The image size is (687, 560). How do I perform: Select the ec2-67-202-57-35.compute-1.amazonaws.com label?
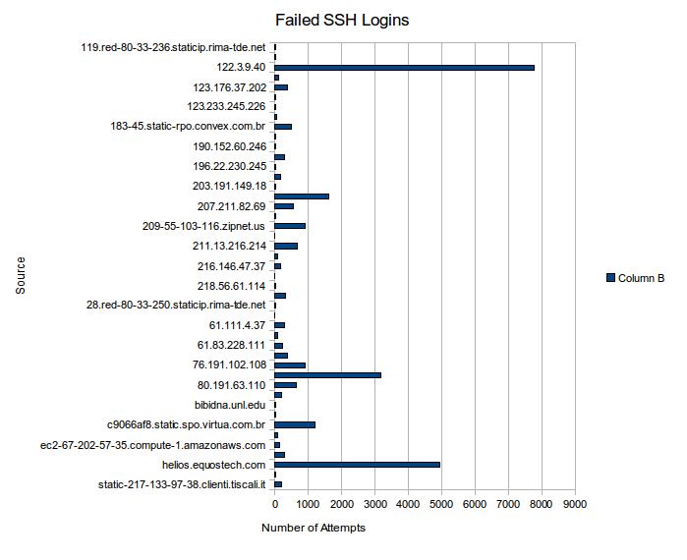coord(153,445)
